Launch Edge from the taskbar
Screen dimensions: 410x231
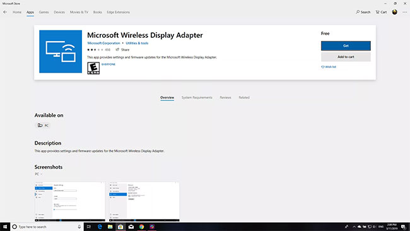(100, 227)
